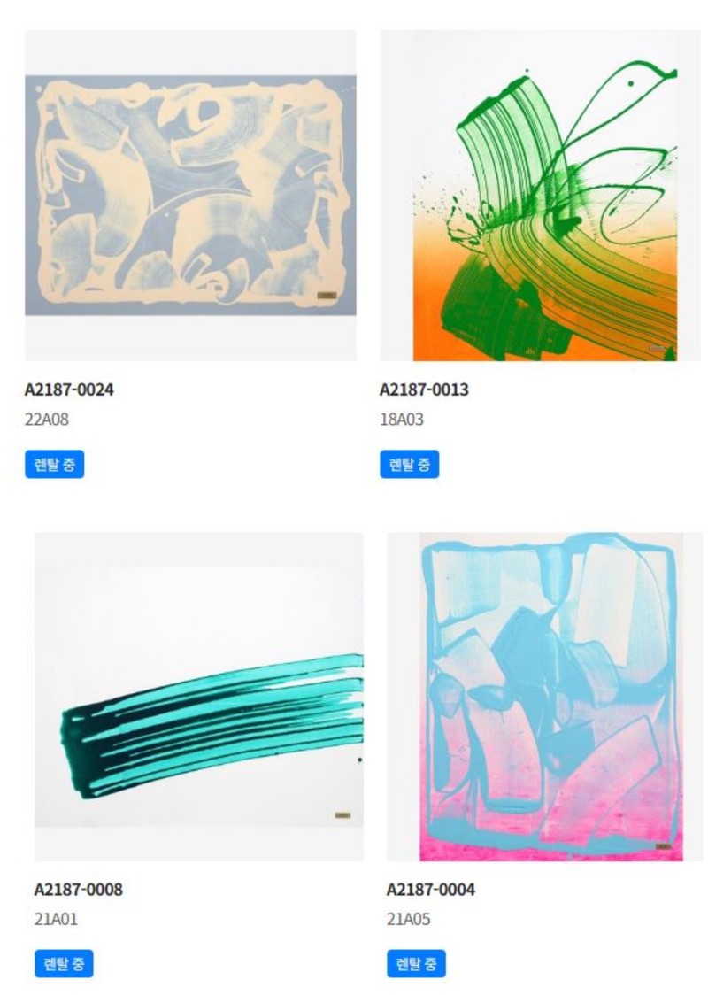Click the A2187-0008 artwork title

(x=78, y=890)
